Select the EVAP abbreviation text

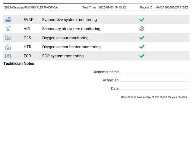pos(29,20)
